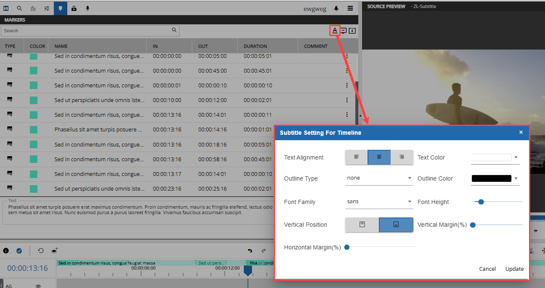Select center text alignment in subtitle settings
The height and width of the screenshot is (288, 545).
pos(379,157)
